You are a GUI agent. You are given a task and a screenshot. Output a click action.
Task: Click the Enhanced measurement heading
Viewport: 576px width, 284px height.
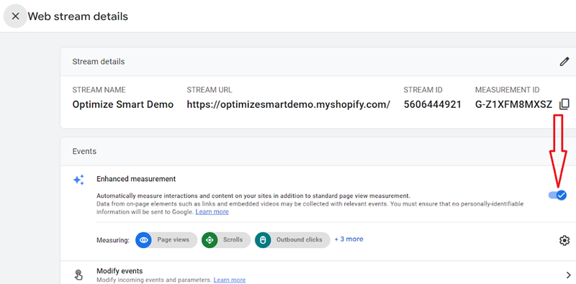(136, 179)
